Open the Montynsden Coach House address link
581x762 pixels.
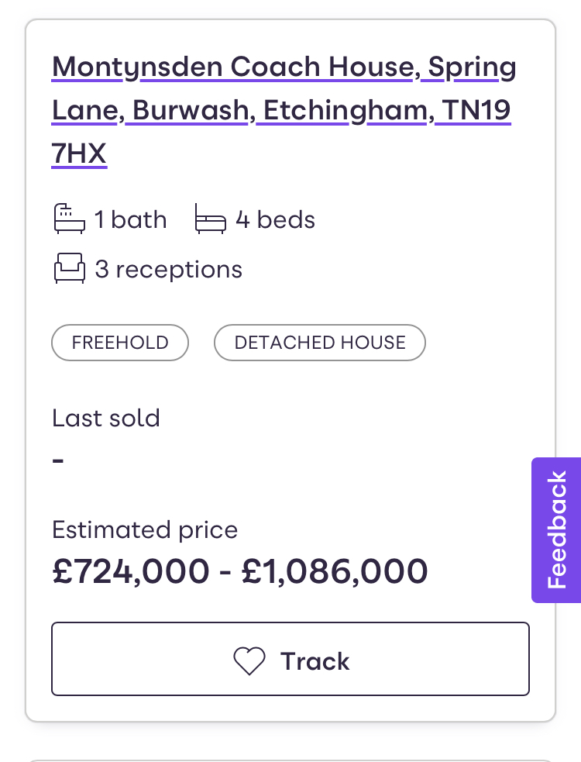coord(232,68)
